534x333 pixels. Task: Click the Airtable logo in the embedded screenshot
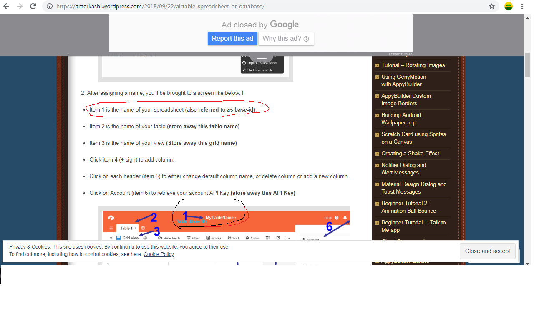111,218
